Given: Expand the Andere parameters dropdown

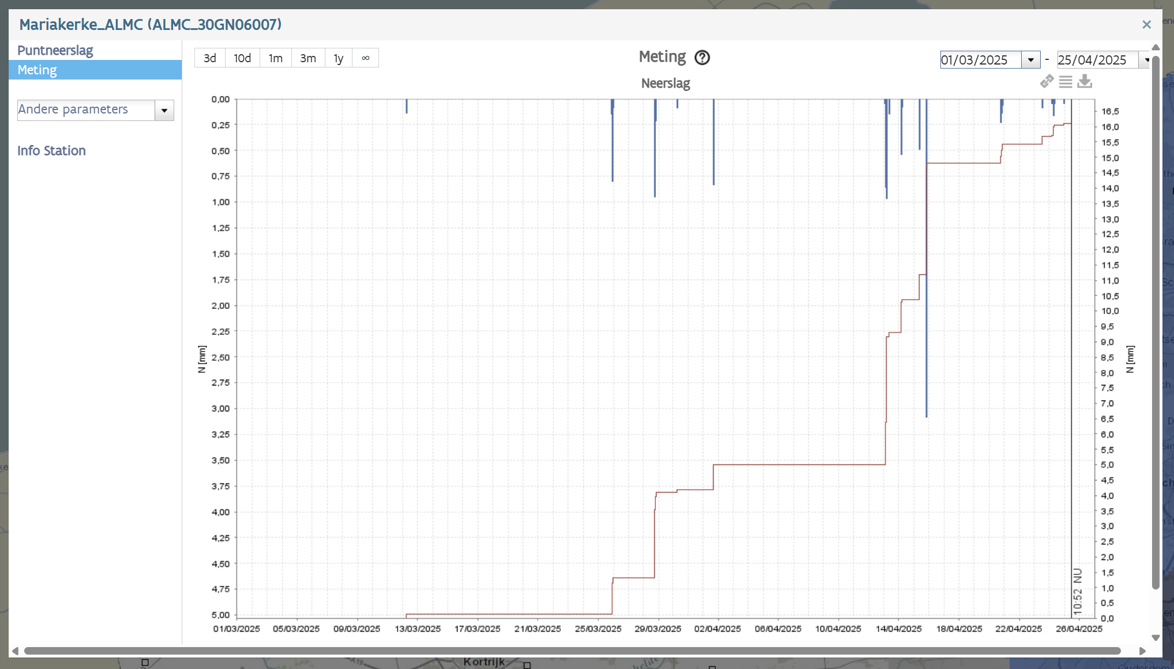Looking at the screenshot, I should [164, 110].
